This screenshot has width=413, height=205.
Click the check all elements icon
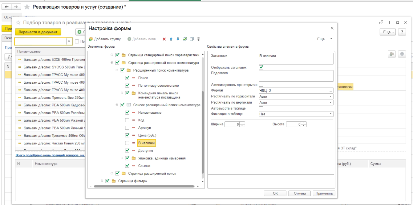[x=185, y=39]
